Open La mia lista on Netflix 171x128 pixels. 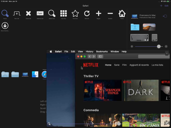(x=157, y=65)
